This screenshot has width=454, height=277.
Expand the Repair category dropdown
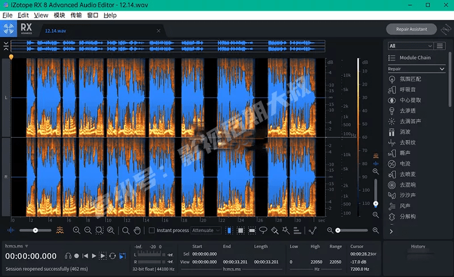416,69
